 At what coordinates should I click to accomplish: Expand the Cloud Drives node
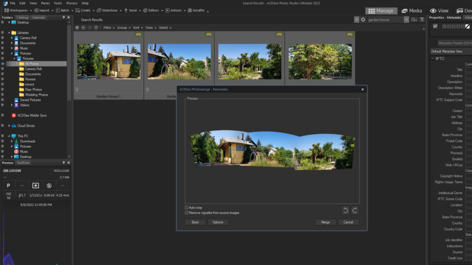click(9, 126)
